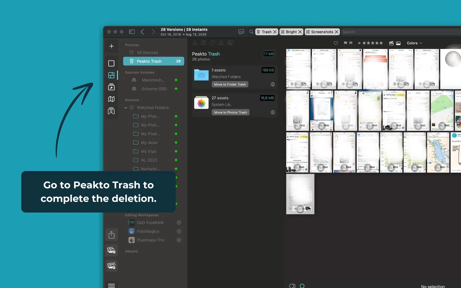Open the People portrait view icon
461x288 pixels.
tap(111, 111)
